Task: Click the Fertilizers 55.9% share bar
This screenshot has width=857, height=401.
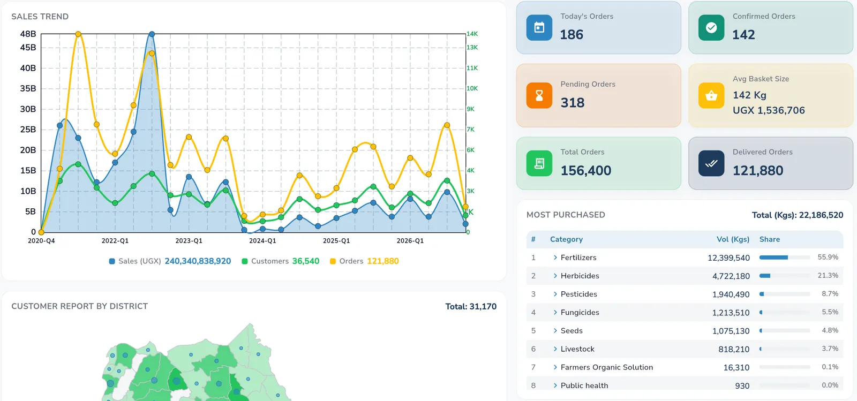Action: pos(785,258)
